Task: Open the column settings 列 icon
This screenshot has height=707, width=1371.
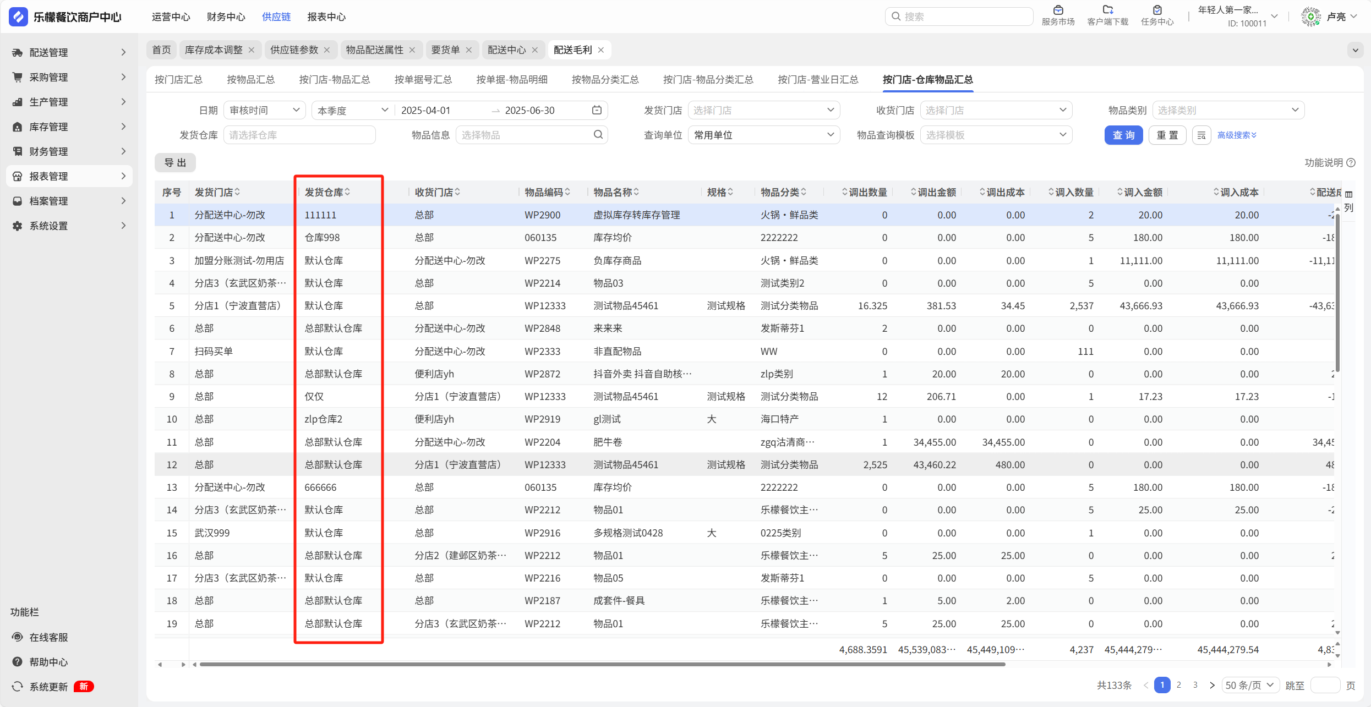Action: [1348, 201]
